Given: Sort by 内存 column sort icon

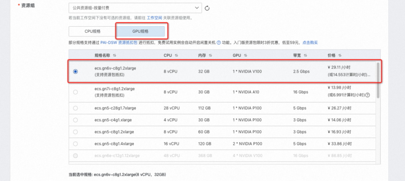Looking at the screenshot, I should coord(211,56).
